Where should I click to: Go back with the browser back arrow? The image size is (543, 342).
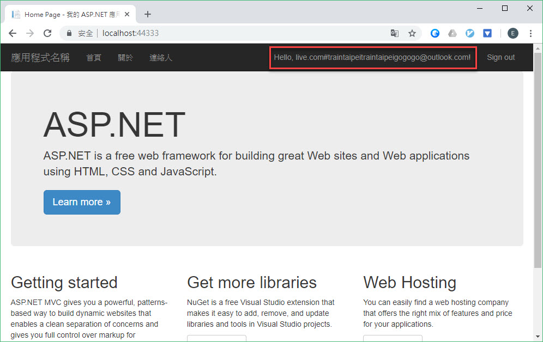point(13,33)
